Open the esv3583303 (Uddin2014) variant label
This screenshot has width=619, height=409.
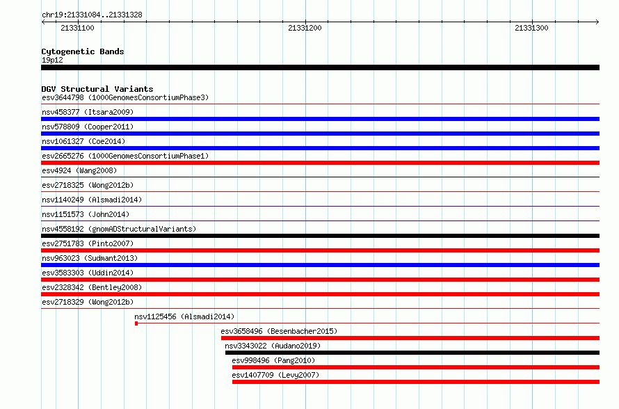[x=88, y=273]
